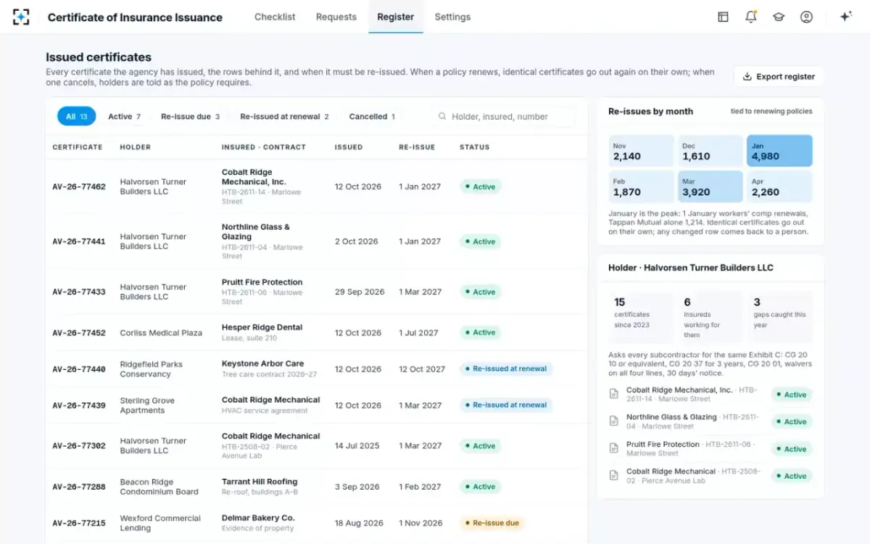Click the app logo in the header
Image resolution: width=870 pixels, height=544 pixels.
(x=22, y=17)
